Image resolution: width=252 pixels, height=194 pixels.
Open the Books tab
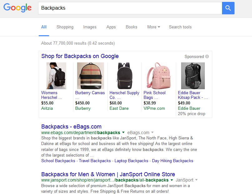coord(131,27)
